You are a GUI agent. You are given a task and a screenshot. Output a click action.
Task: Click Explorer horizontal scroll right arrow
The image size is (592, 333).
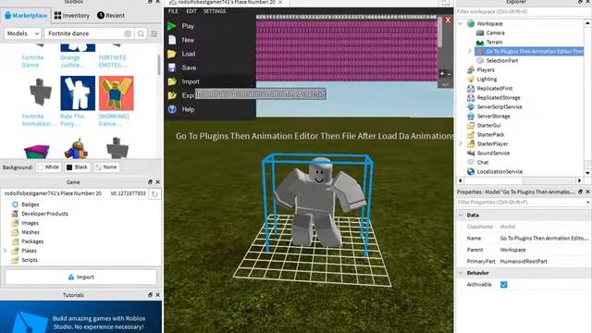click(x=580, y=180)
